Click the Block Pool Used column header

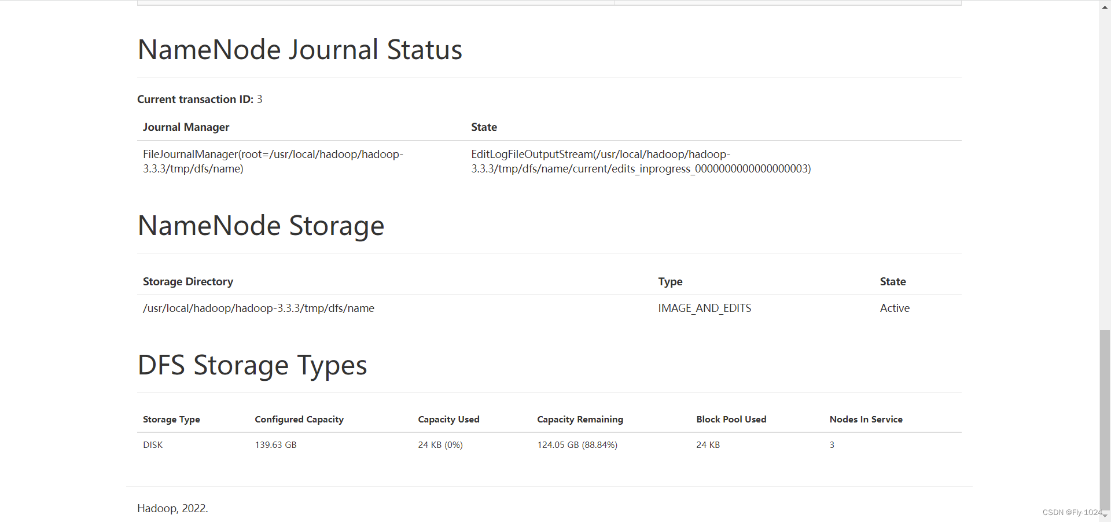pyautogui.click(x=731, y=419)
